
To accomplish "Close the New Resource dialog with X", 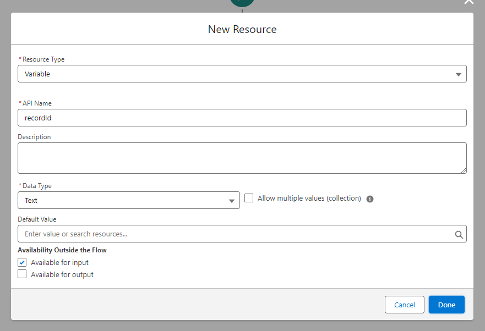I will coord(468,2).
